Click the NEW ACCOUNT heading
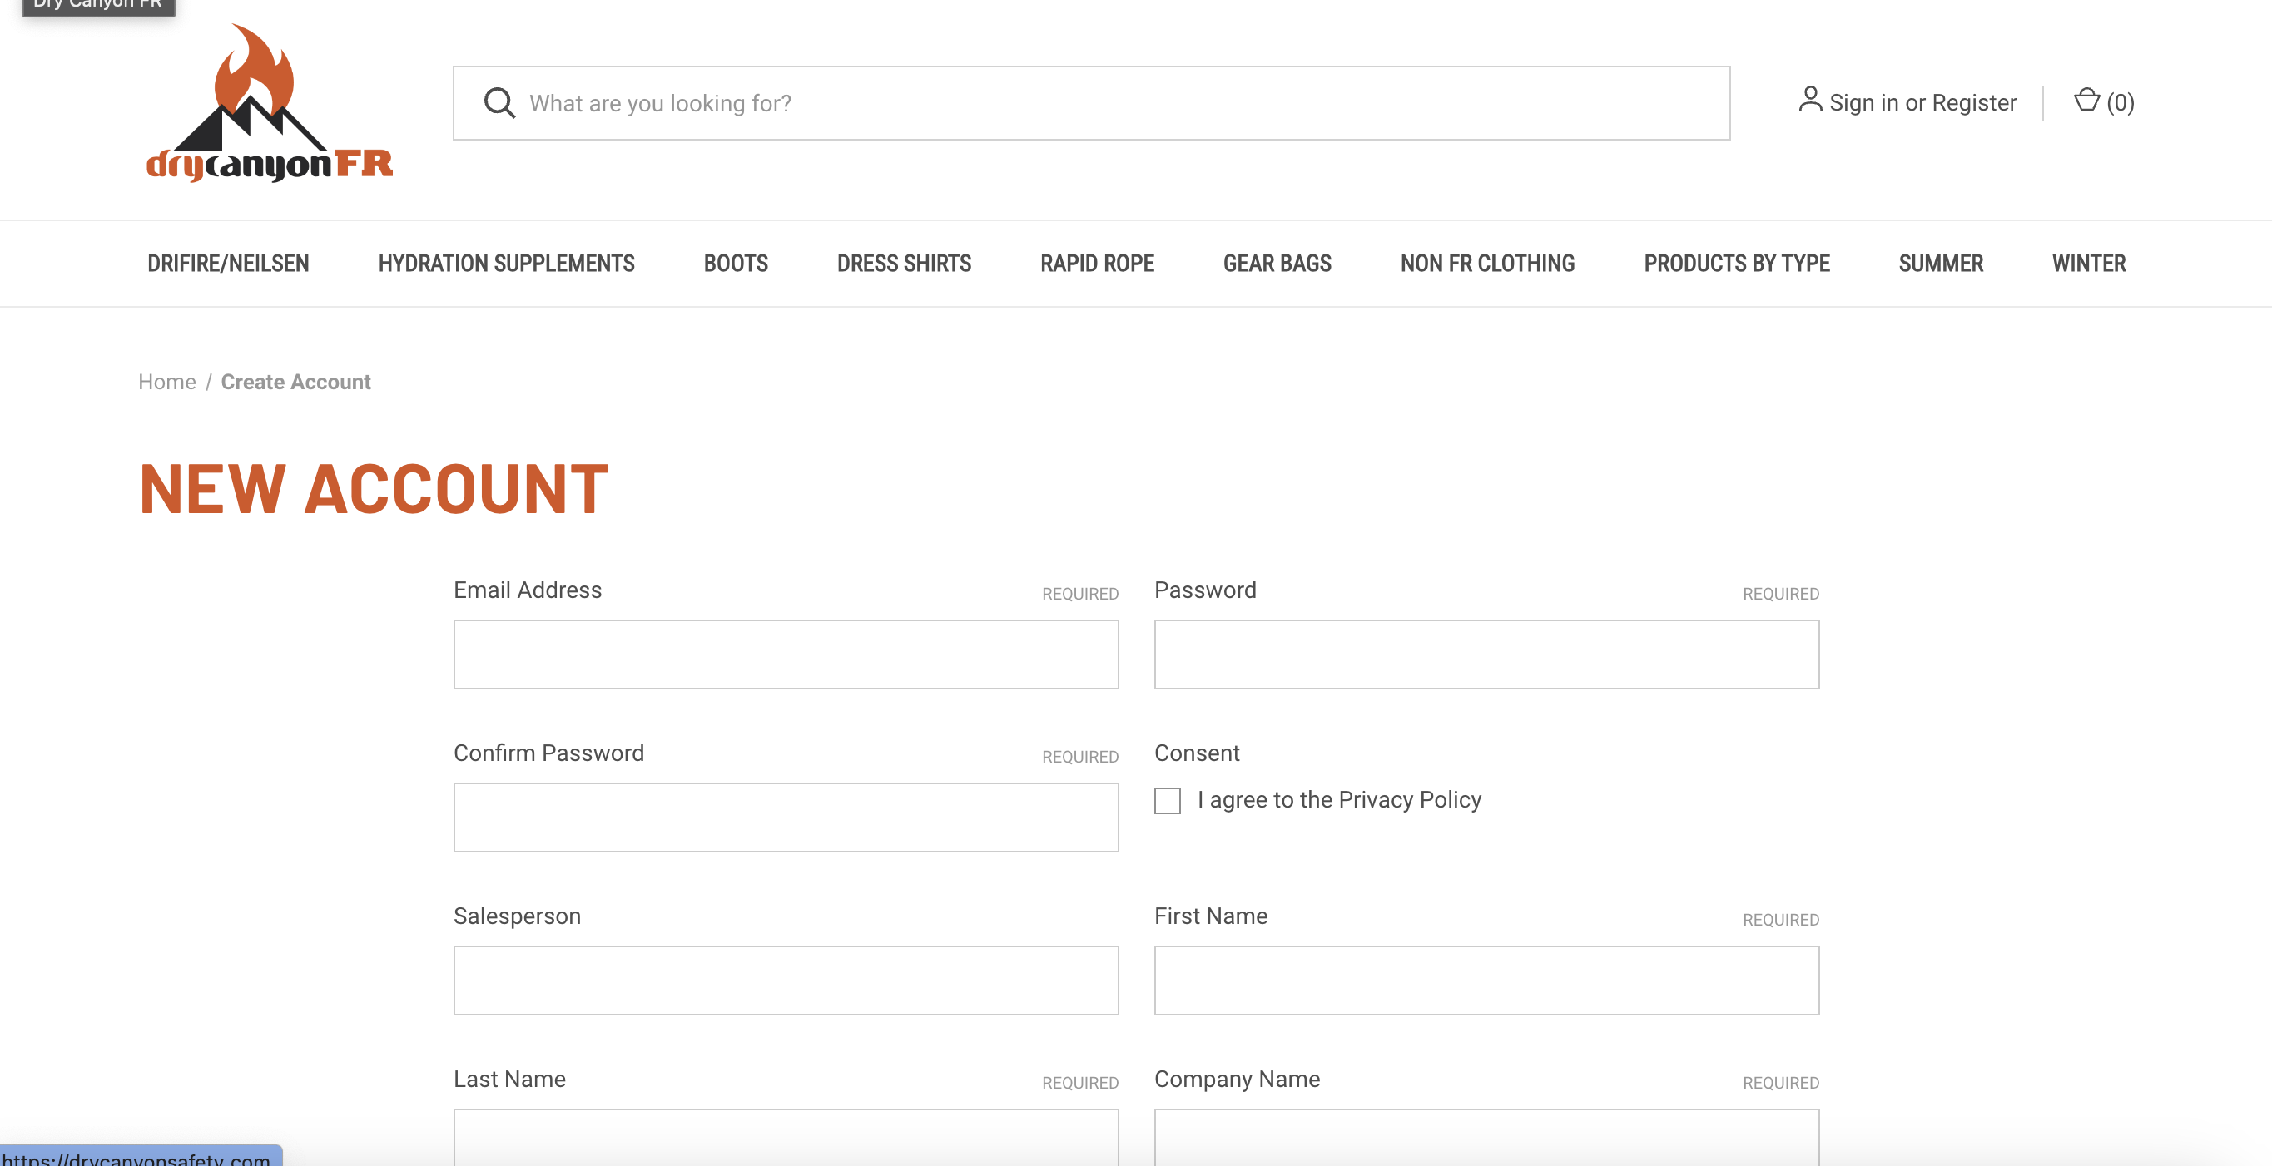 point(374,489)
